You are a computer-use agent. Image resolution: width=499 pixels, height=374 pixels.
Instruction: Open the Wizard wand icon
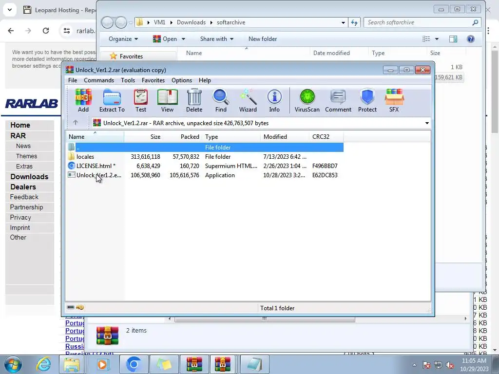click(248, 101)
